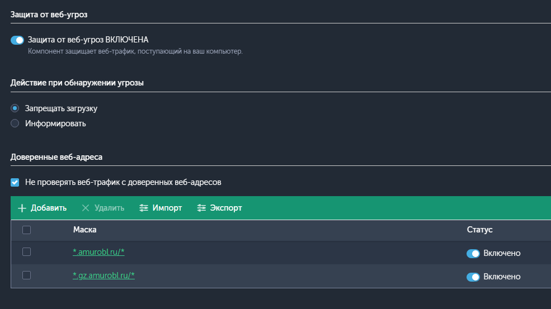Click the Импорт button label

pos(167,208)
